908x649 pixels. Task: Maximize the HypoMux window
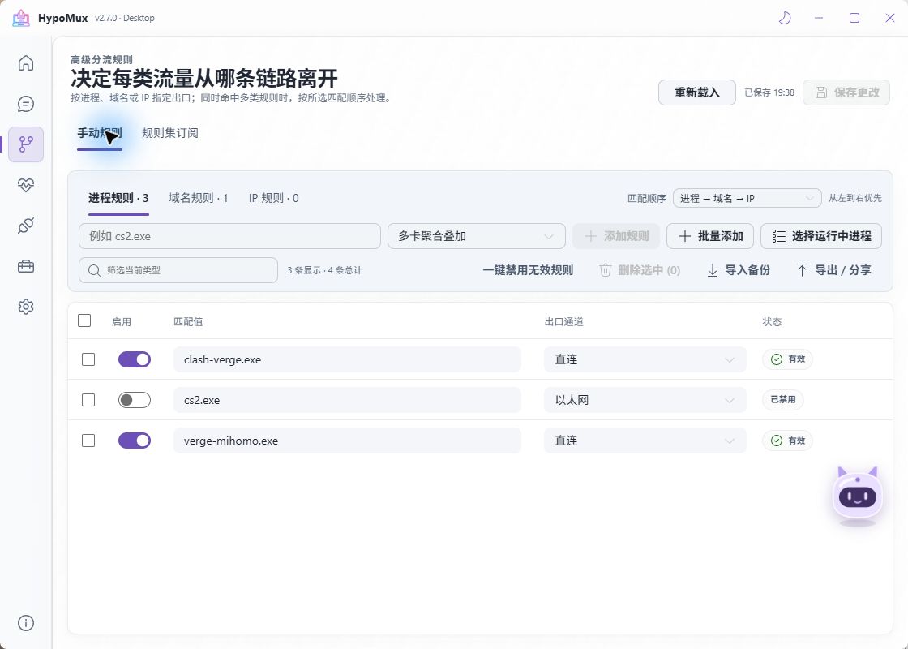(x=854, y=18)
